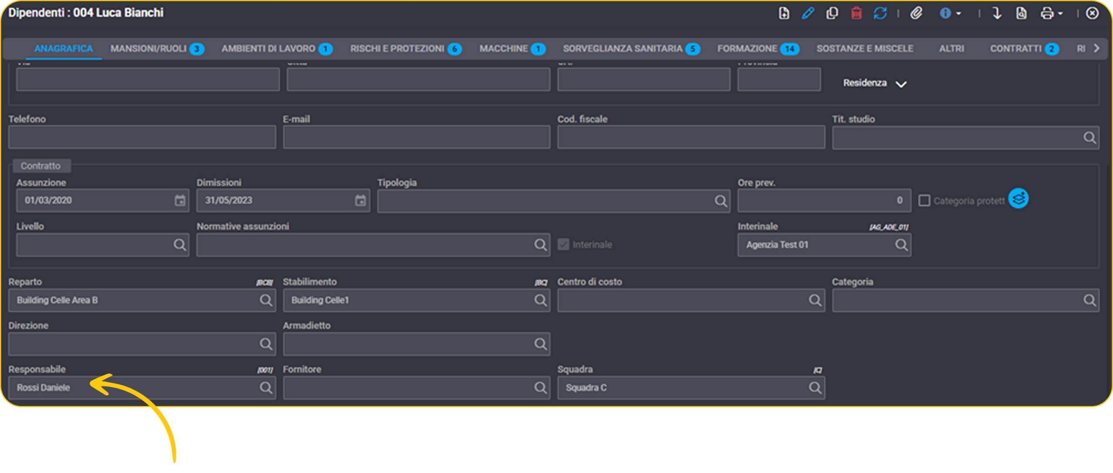Open the CONTRATTI tab
The image size is (1113, 473).
(x=1024, y=49)
